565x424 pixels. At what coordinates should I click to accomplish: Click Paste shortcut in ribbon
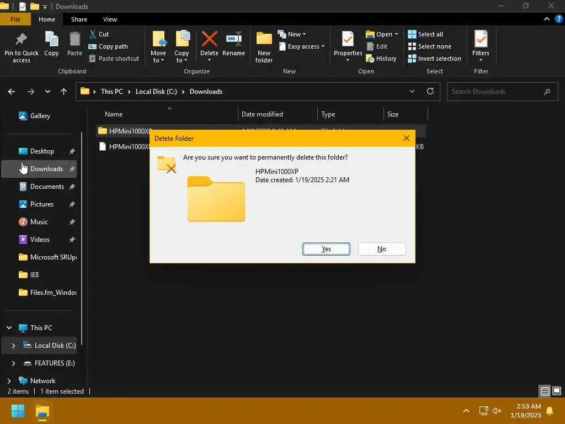(x=114, y=59)
